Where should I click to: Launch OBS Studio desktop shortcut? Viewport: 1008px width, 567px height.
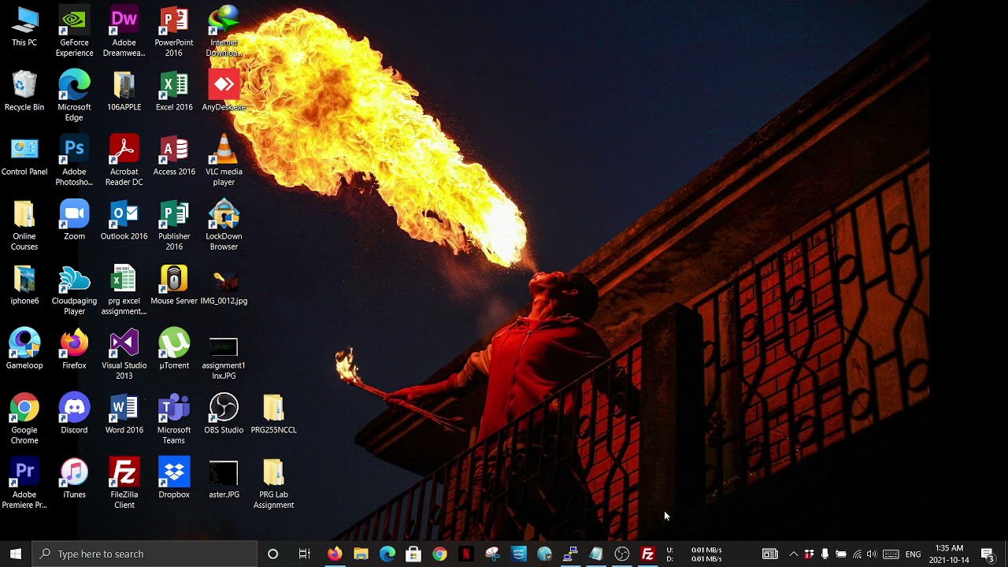coord(224,414)
